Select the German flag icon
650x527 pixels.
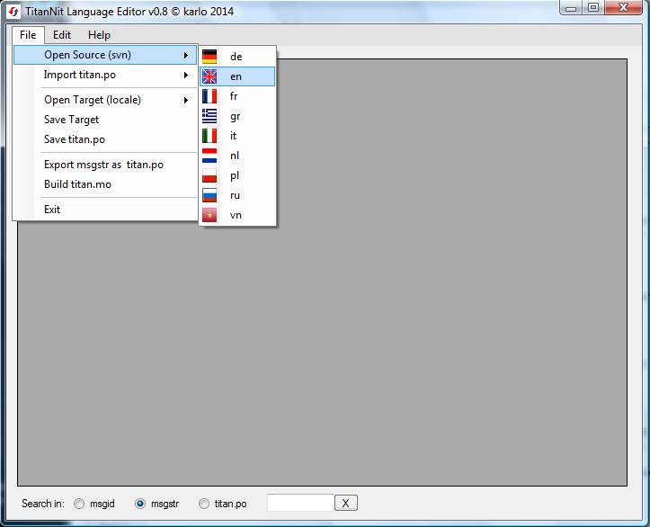coord(209,57)
